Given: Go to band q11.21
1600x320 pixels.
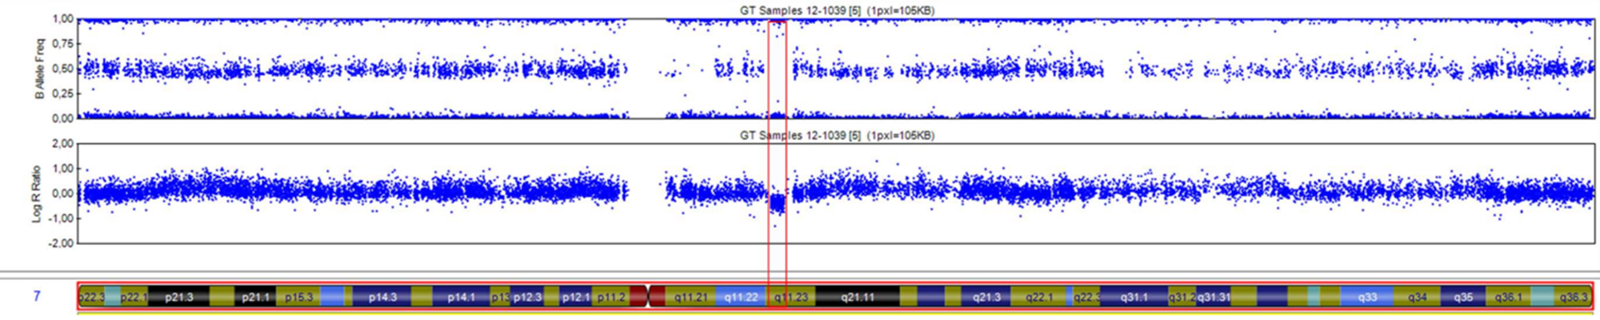Looking at the screenshot, I should click(690, 297).
